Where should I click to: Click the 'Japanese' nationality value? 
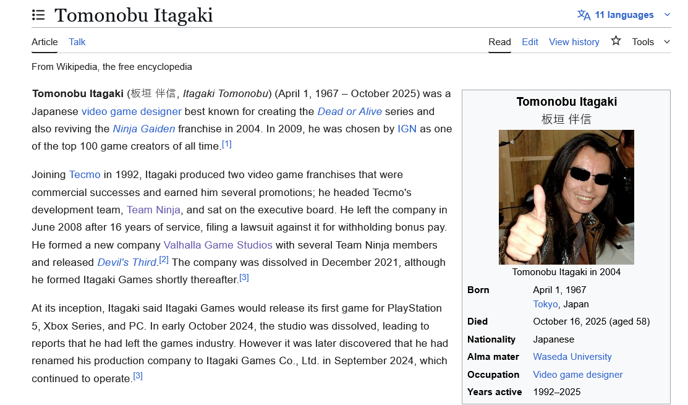point(554,339)
